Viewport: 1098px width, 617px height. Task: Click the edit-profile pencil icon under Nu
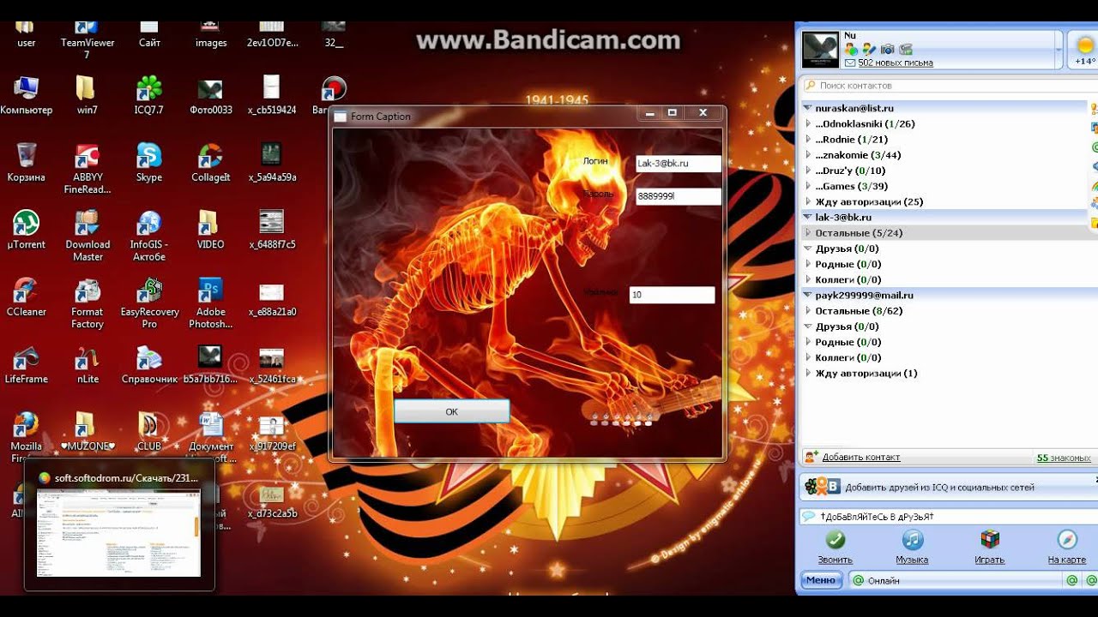click(869, 50)
